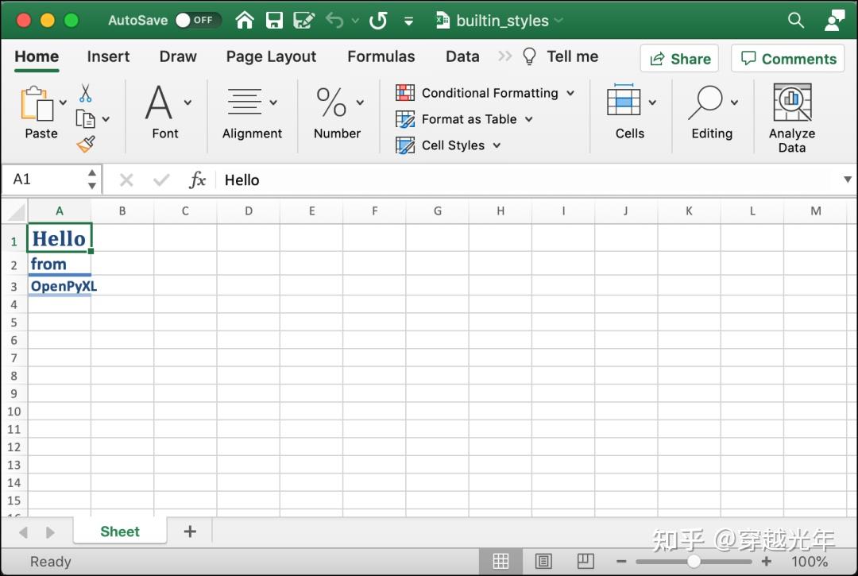The width and height of the screenshot is (858, 576).
Task: Click the Insert Function fx icon
Action: pos(197,180)
